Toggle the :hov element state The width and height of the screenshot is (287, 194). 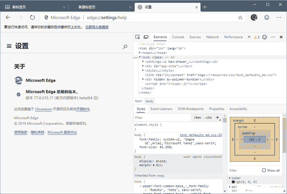[197, 118]
